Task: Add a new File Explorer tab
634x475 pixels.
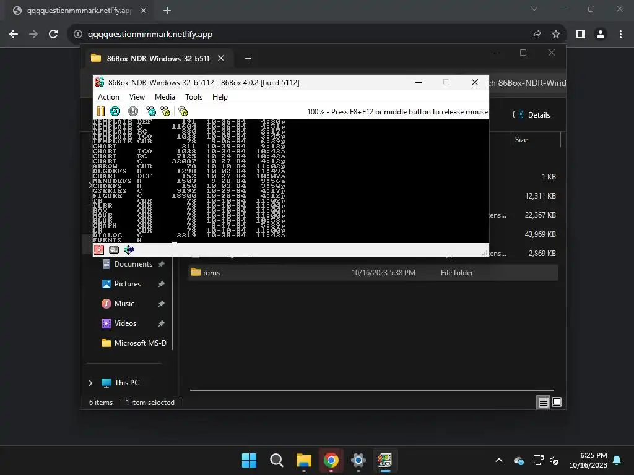Action: point(248,59)
